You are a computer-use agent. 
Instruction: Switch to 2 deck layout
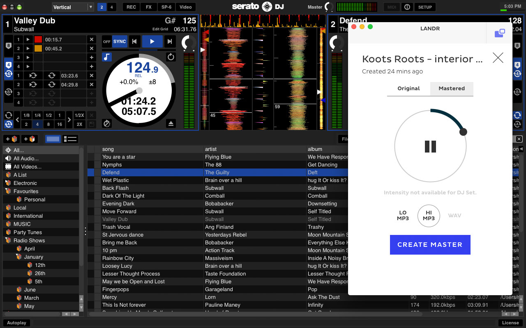(102, 7)
